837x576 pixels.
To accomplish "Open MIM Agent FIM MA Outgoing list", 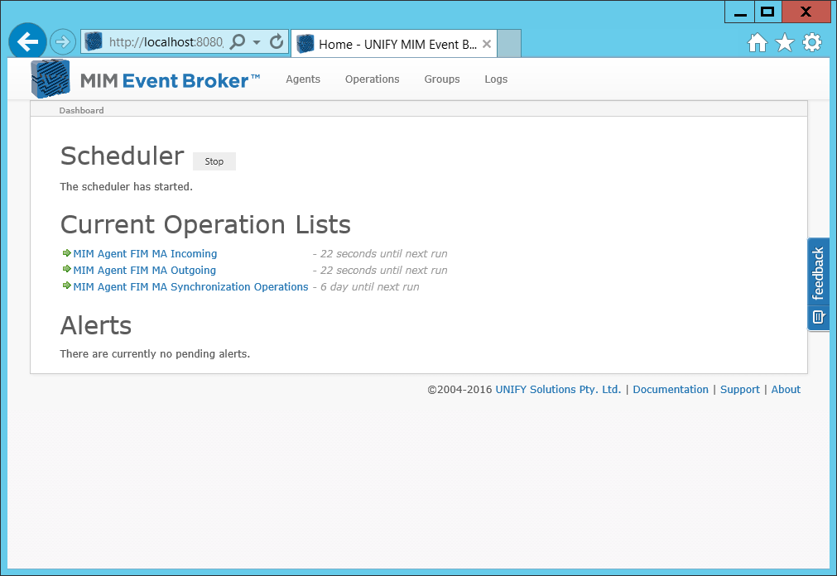I will click(x=145, y=270).
